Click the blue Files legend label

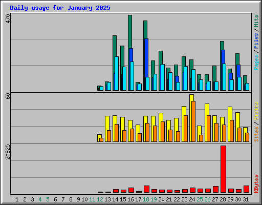coord(256,41)
